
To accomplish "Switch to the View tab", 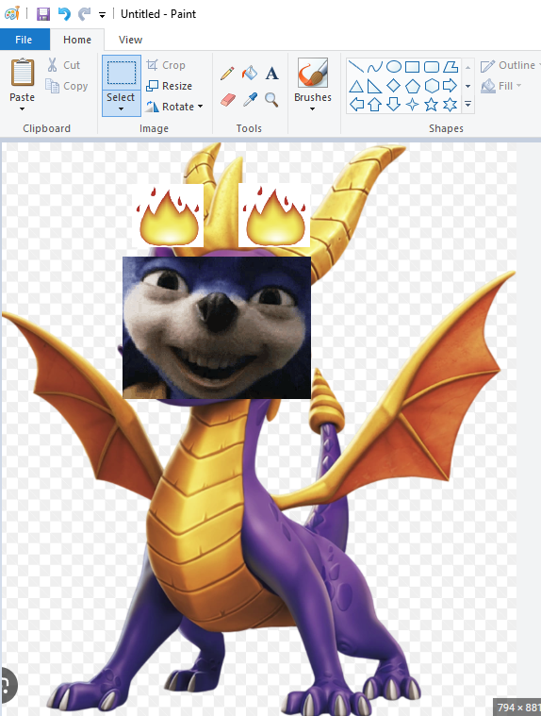I will point(130,40).
